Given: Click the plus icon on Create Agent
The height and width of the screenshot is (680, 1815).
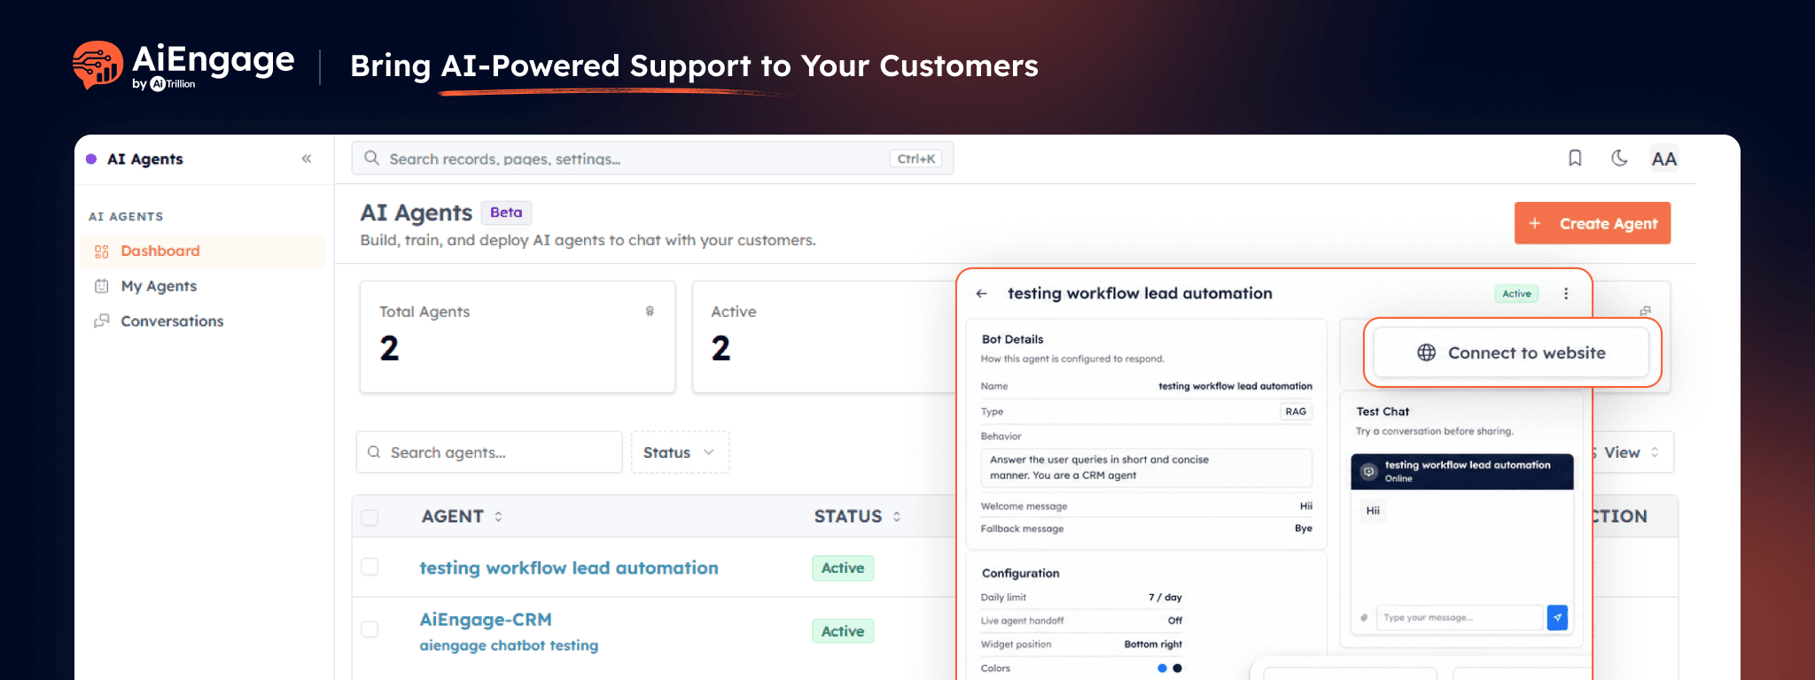Looking at the screenshot, I should pos(1535,223).
